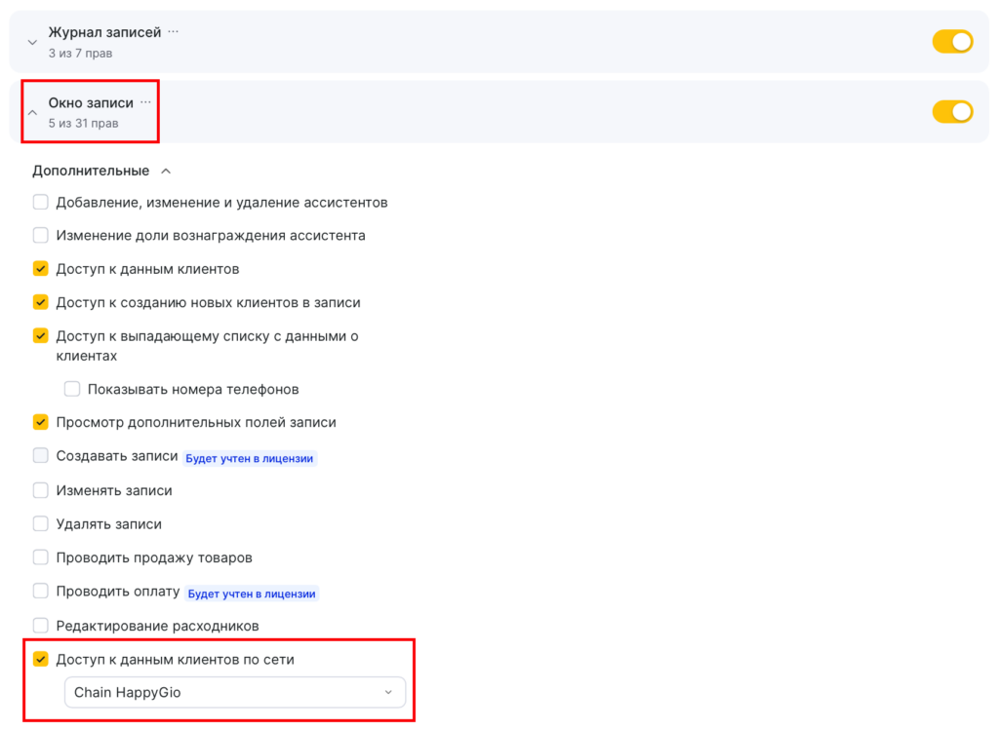This screenshot has width=999, height=729.
Task: Enable Изменение доли вознаграждения ассистента
Action: [41, 235]
